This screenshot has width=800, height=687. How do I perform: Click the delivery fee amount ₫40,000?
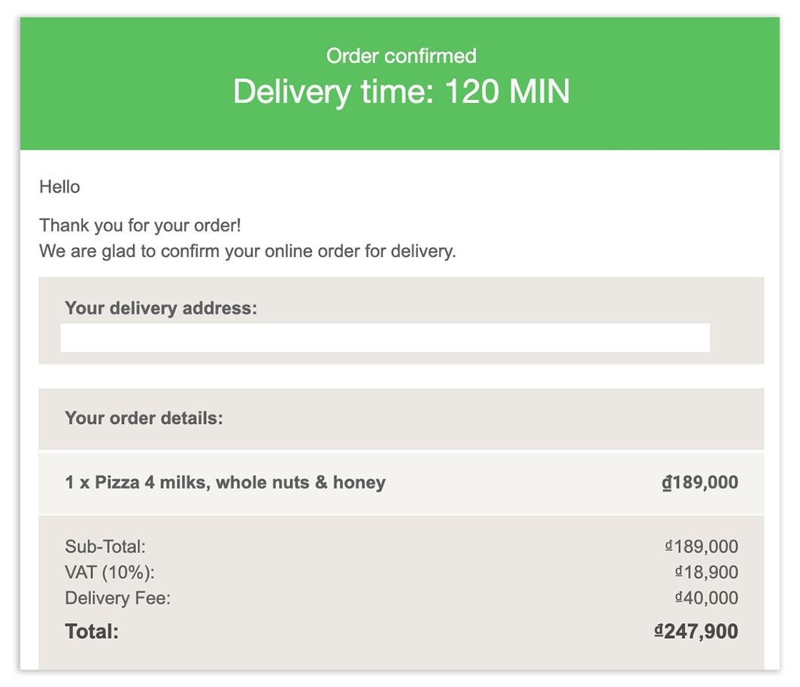tap(706, 598)
